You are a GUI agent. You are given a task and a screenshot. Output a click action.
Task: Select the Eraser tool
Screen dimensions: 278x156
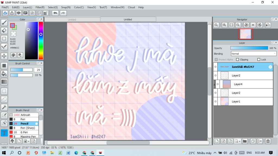click(x=4, y=31)
